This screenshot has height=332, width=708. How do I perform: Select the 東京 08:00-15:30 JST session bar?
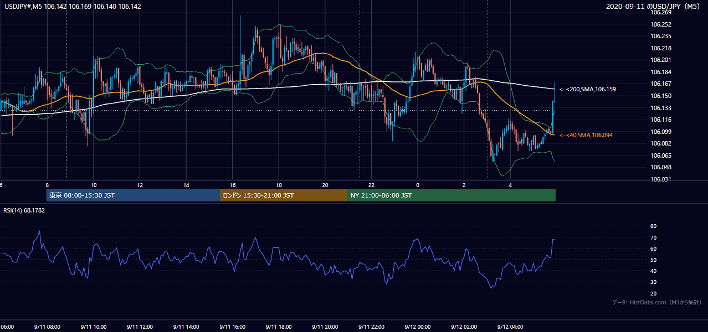pyautogui.click(x=133, y=195)
